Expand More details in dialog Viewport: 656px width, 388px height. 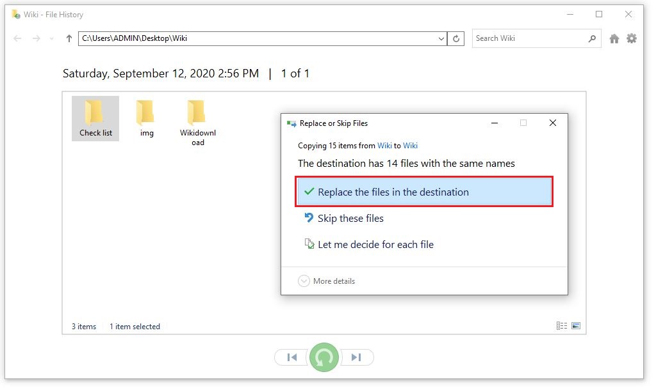coord(327,281)
